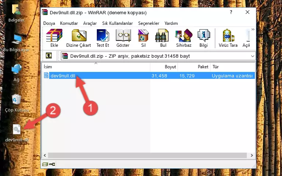The height and width of the screenshot is (176, 282).
Task: Launch the Sihirbaz wizard
Action: [184, 38]
